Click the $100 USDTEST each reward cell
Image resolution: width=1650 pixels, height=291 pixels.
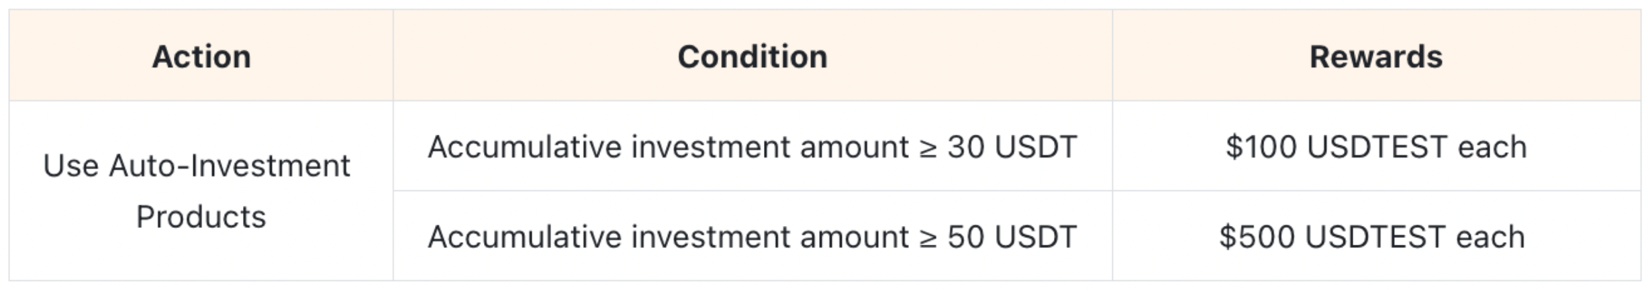[x=1375, y=147]
